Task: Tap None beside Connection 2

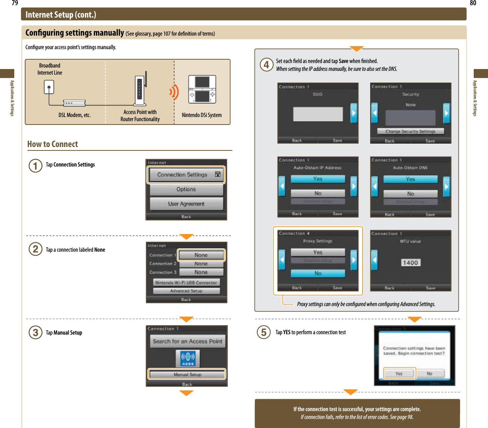Action: [201, 264]
